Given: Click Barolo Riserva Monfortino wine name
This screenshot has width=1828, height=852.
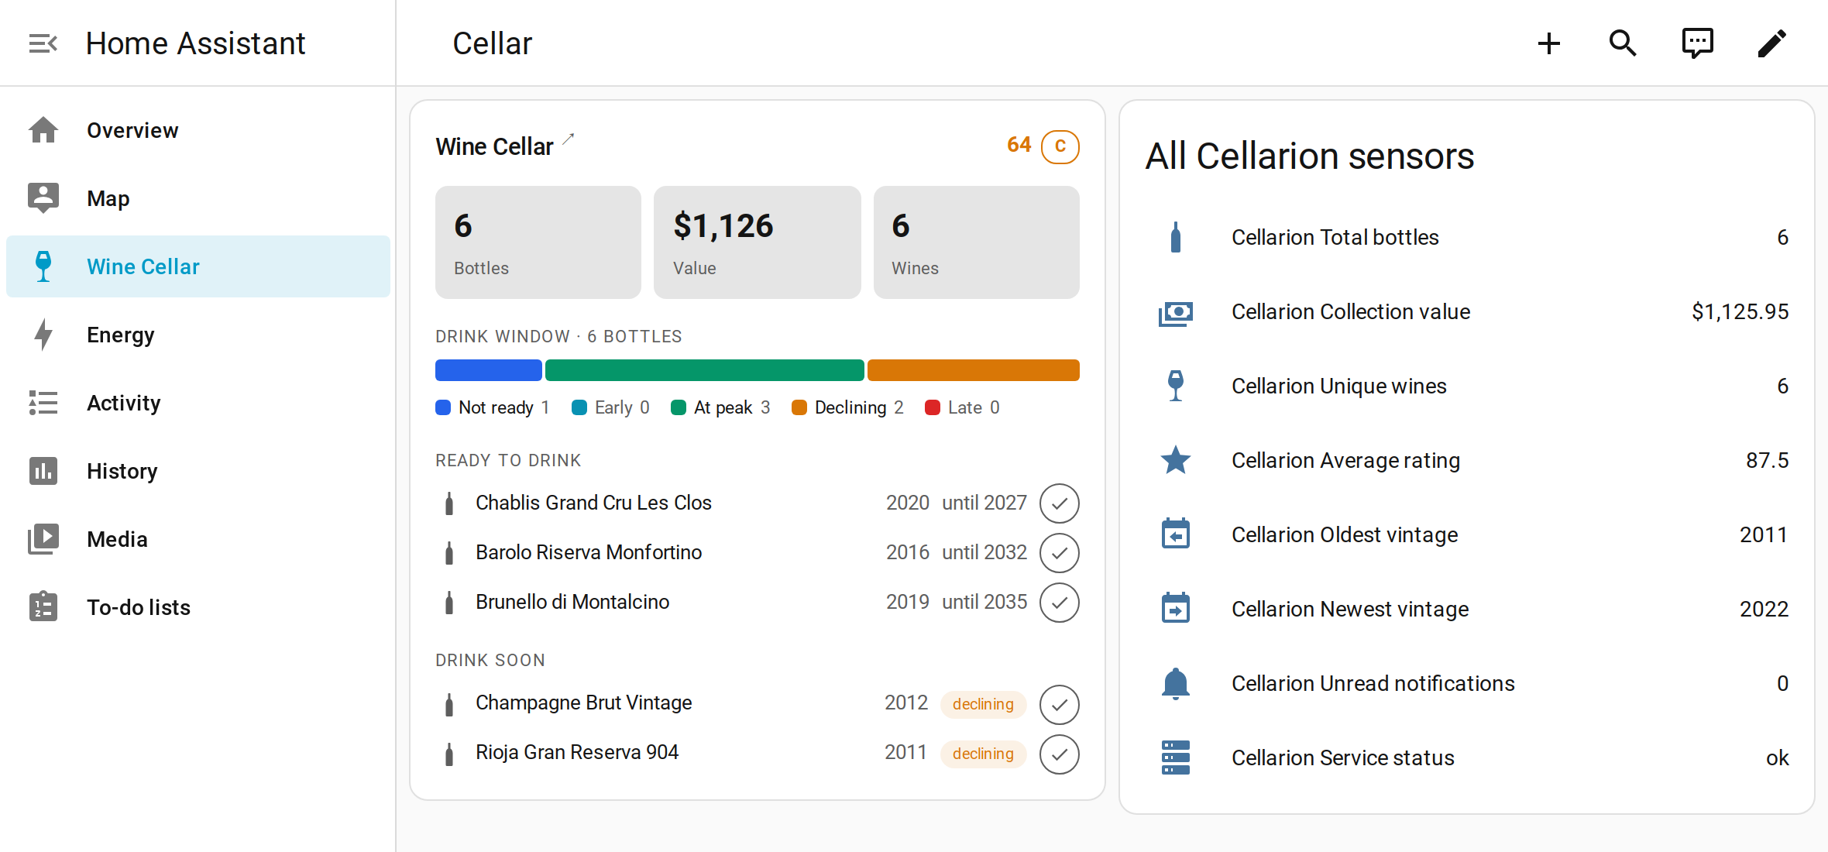Looking at the screenshot, I should coord(589,552).
